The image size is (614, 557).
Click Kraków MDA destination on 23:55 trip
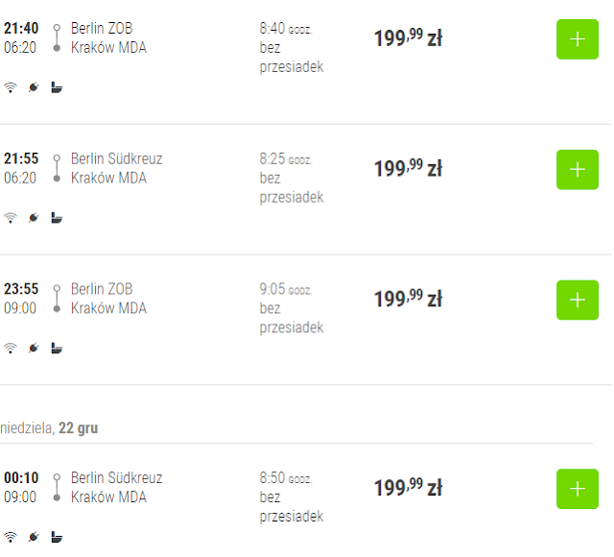(108, 308)
